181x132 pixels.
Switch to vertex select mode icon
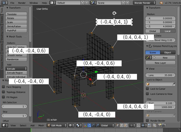118,125
